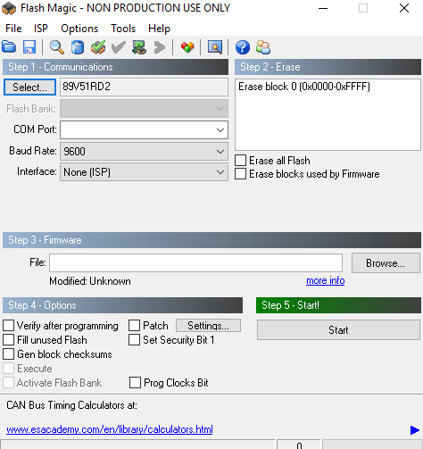Close the Flash Magic window
423x449 pixels.
[x=404, y=8]
